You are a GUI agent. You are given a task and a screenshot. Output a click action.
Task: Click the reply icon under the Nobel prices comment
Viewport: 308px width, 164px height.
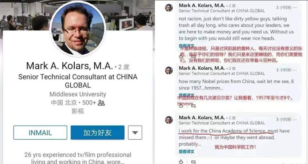[x=193, y=106]
